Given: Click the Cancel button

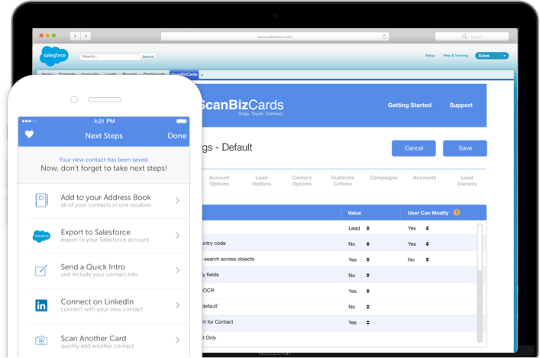Looking at the screenshot, I should [414, 148].
